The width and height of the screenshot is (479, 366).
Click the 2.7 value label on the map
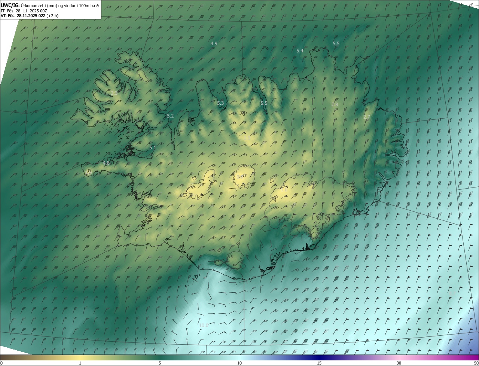tap(366, 117)
